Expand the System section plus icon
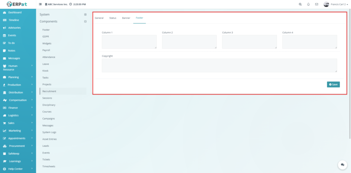351x173 pixels. click(85, 14)
